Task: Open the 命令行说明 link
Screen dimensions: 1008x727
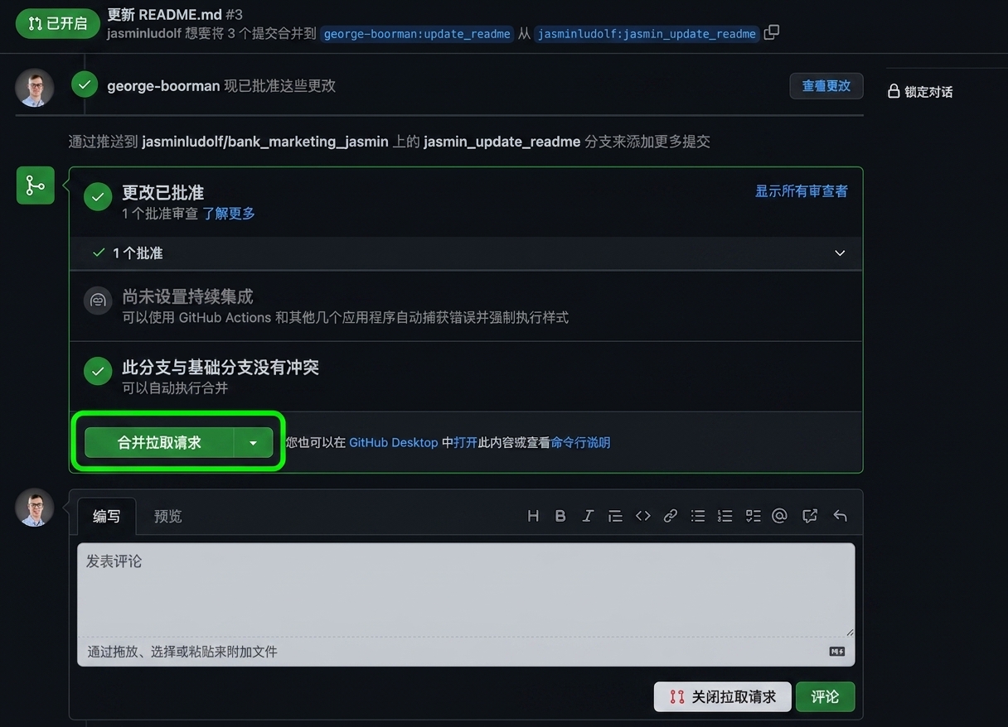Action: (x=580, y=443)
